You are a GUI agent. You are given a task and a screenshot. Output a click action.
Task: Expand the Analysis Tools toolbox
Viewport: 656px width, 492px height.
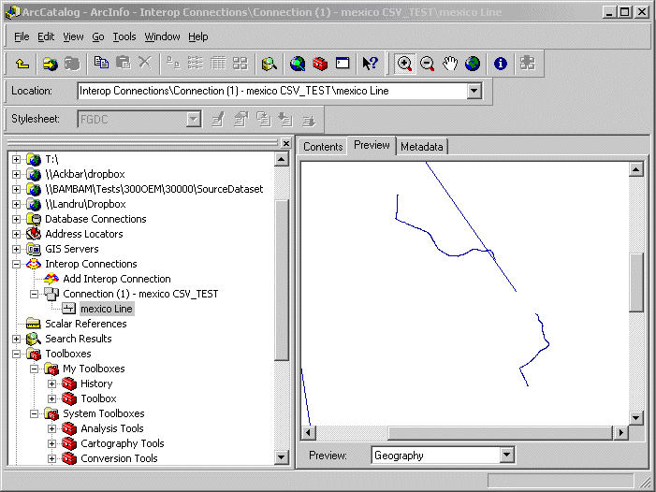52,428
